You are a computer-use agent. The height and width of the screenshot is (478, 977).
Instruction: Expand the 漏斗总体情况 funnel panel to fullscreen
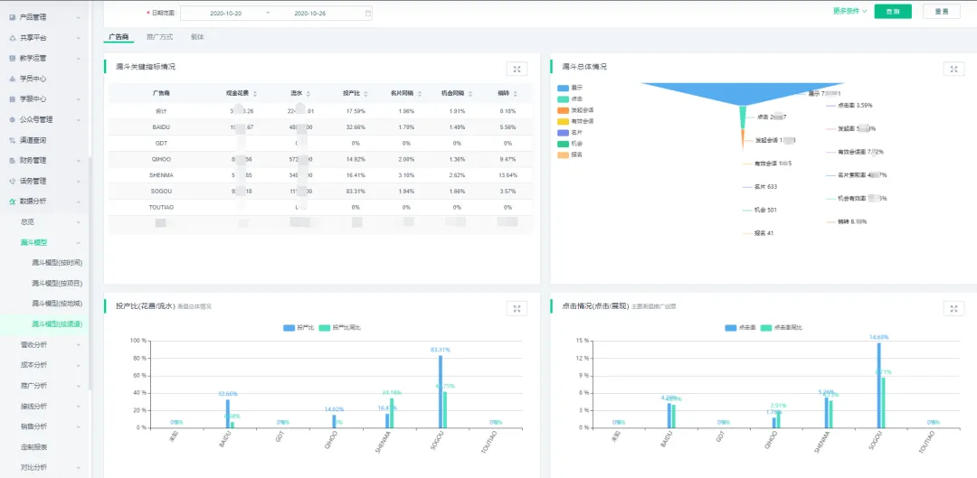[x=953, y=69]
